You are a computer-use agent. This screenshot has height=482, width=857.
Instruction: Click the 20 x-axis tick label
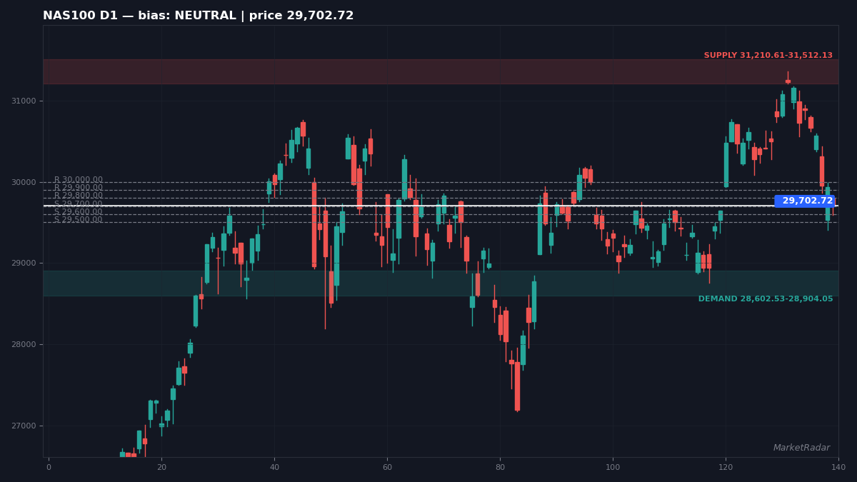click(x=161, y=468)
